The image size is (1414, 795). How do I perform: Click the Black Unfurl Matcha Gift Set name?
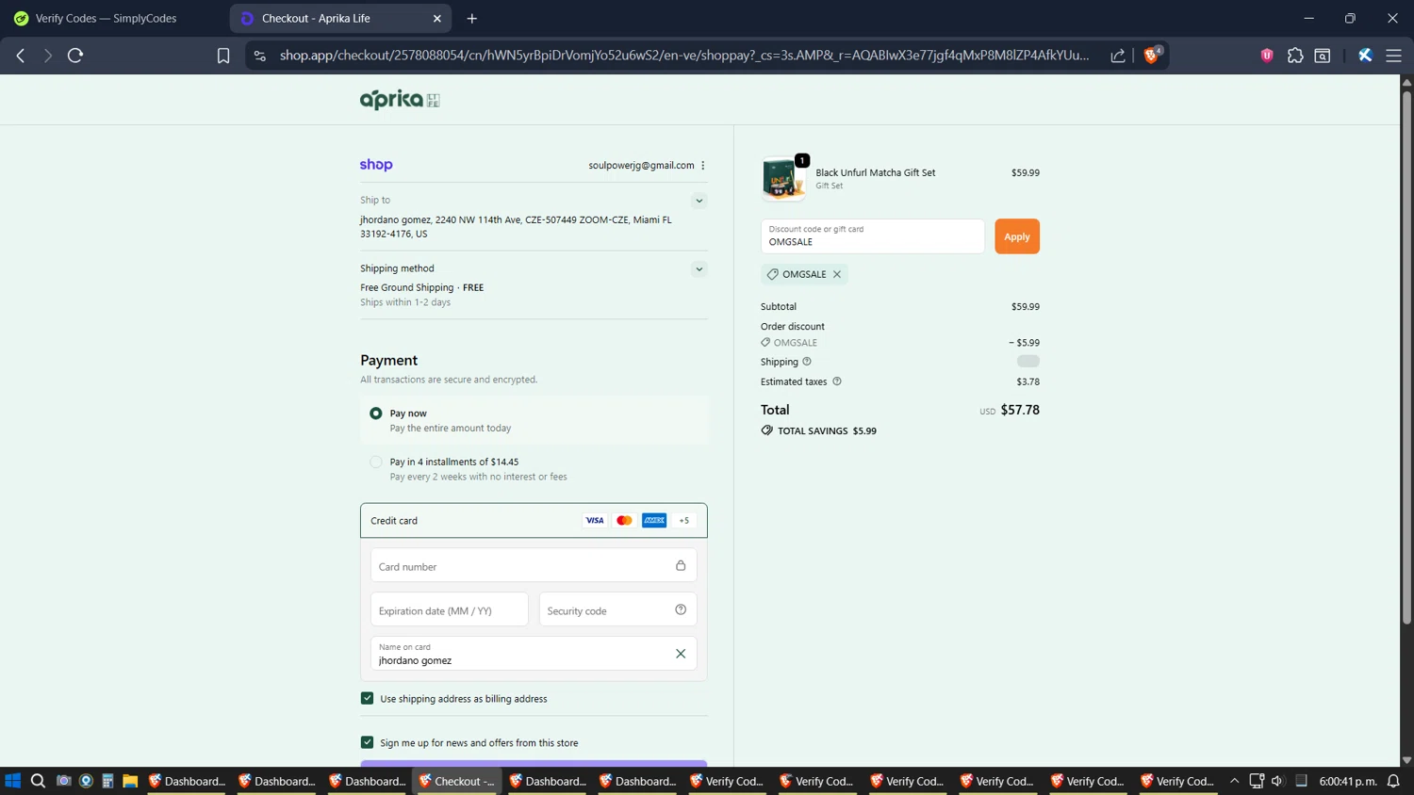coord(876,173)
